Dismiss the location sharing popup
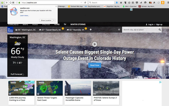This screenshot has height=106, width=169. click(56, 6)
